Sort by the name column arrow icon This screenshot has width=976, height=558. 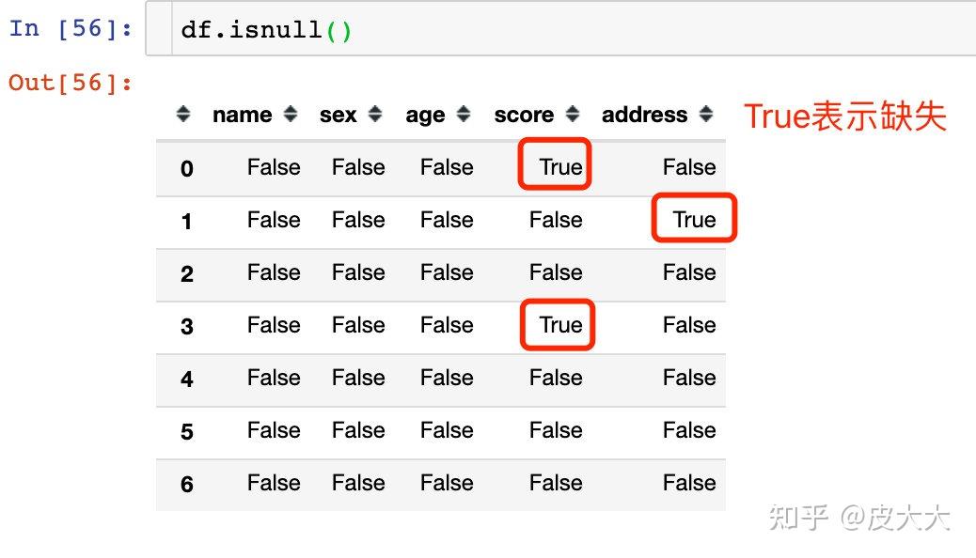click(x=291, y=114)
